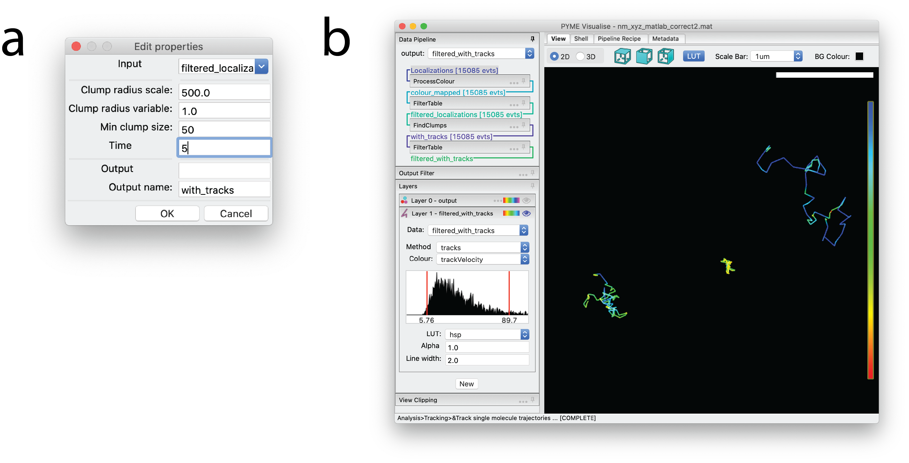Click the first teal cube view icon

pos(622,56)
